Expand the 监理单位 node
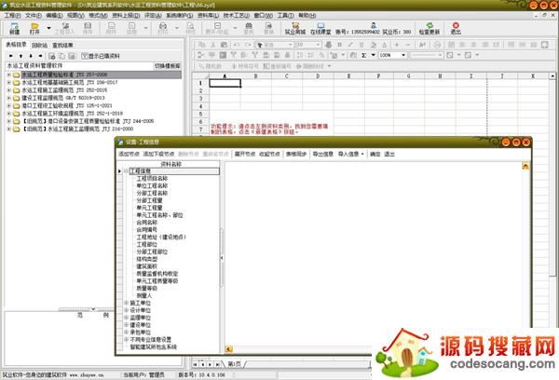The width and height of the screenshot is (559, 380). click(126, 318)
